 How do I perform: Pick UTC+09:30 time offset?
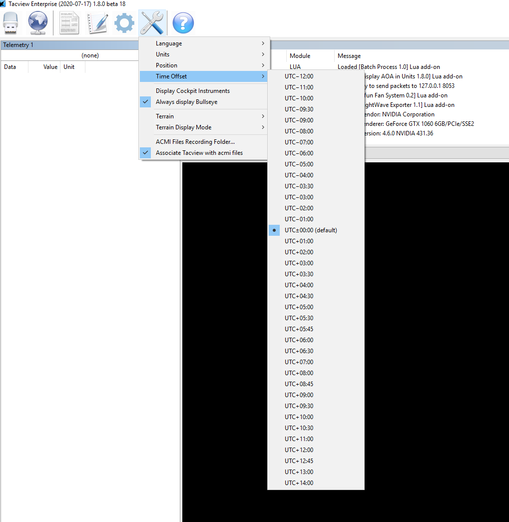point(316,406)
